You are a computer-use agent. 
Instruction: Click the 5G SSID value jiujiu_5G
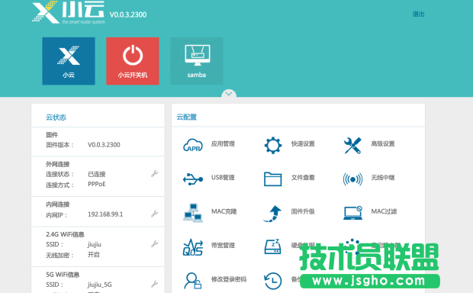point(99,285)
